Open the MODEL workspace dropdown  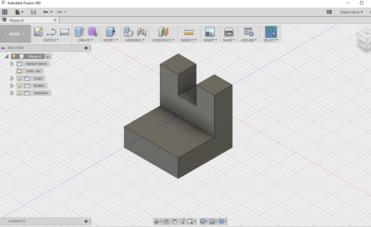coord(17,34)
